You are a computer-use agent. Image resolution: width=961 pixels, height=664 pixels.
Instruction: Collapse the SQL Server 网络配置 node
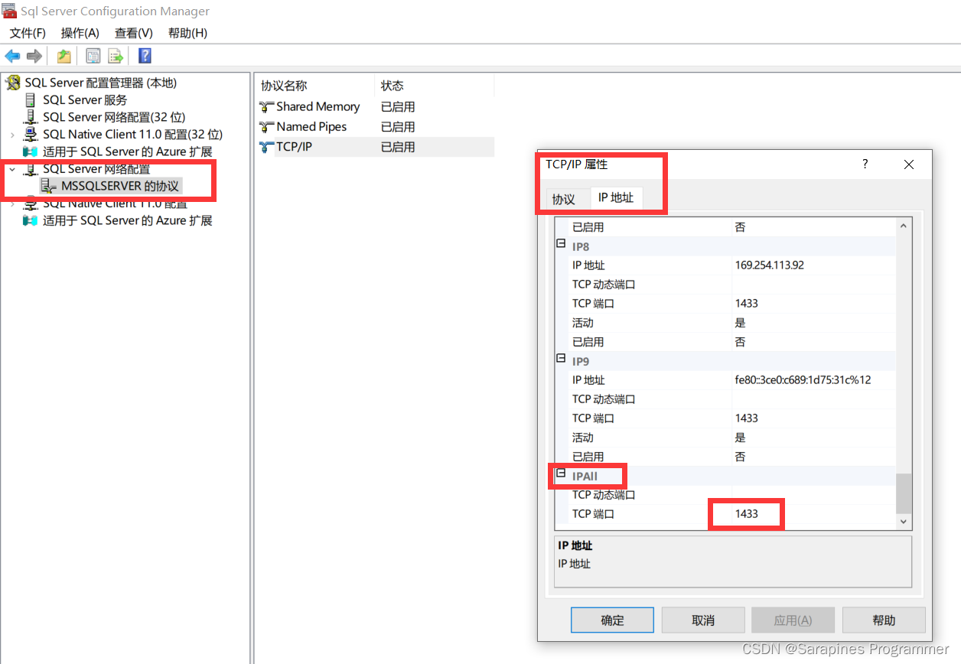point(12,169)
